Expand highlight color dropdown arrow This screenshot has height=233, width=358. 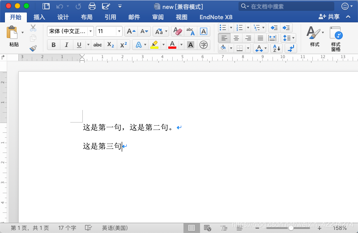pos(163,45)
